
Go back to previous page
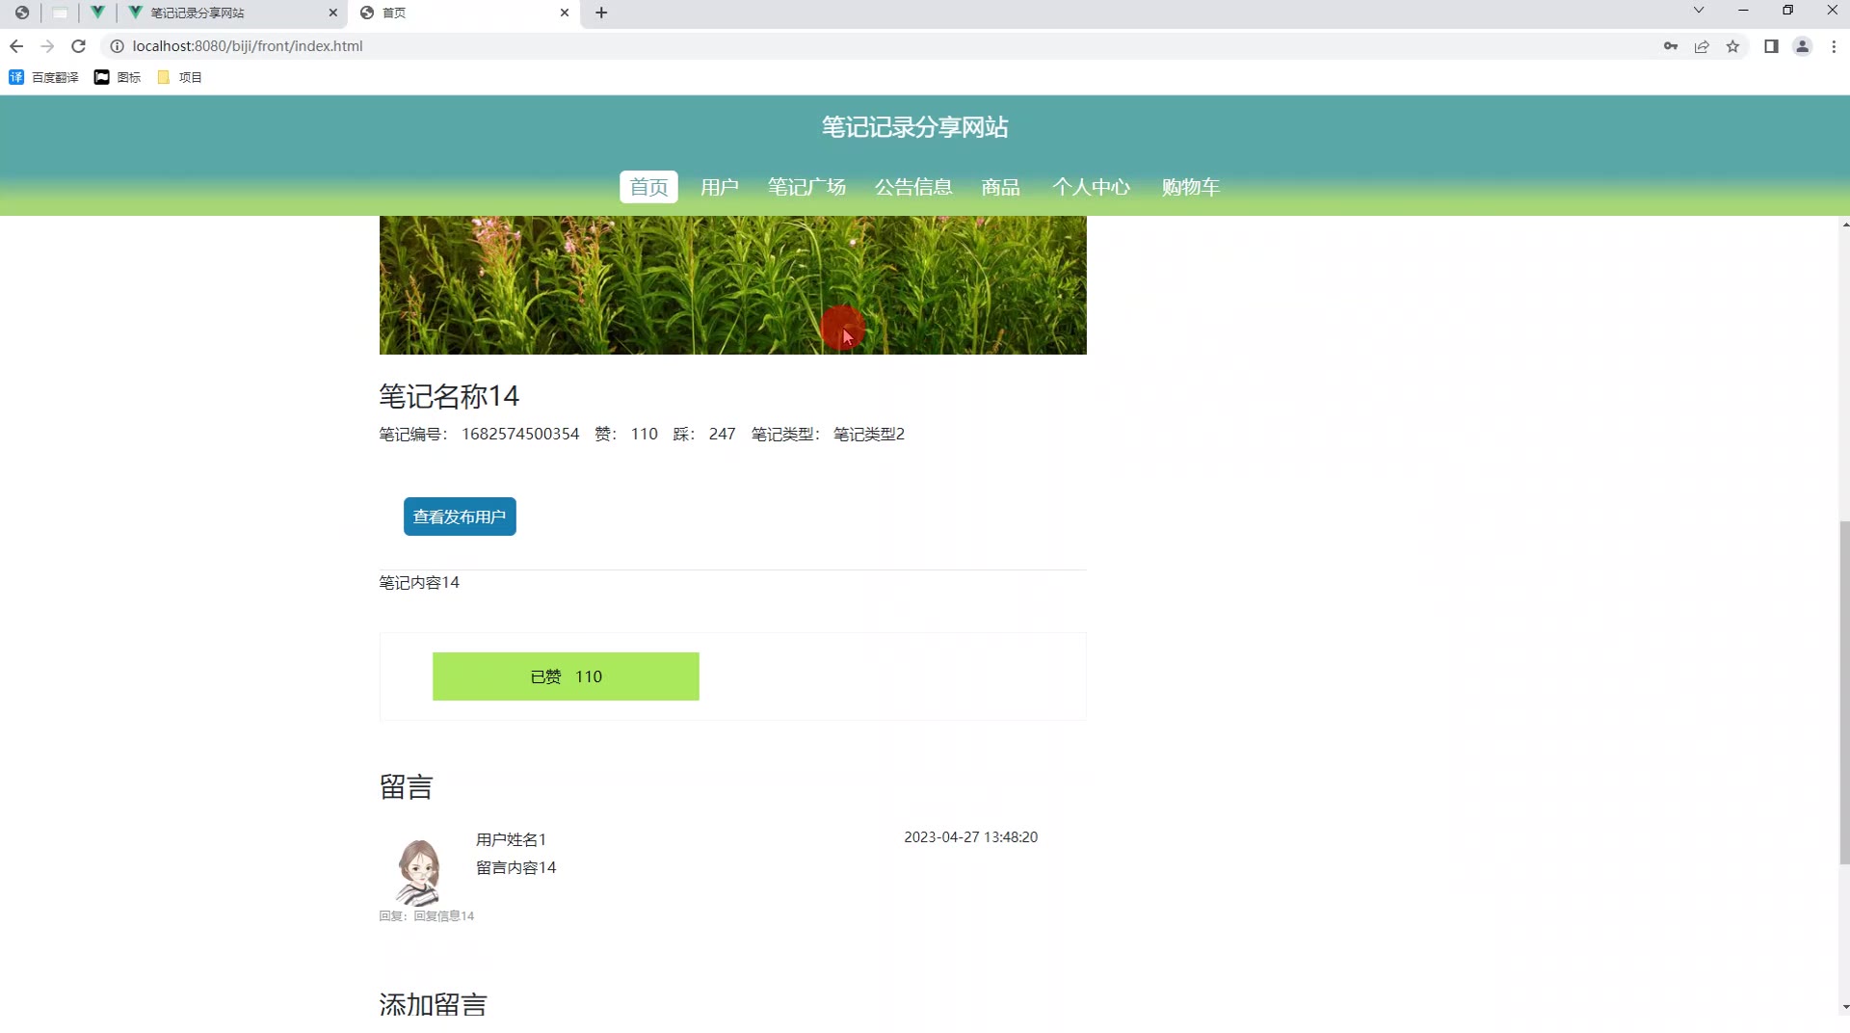(16, 46)
